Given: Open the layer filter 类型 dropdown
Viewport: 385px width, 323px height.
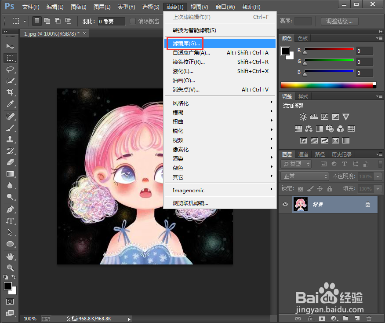Looking at the screenshot, I should tap(296, 164).
